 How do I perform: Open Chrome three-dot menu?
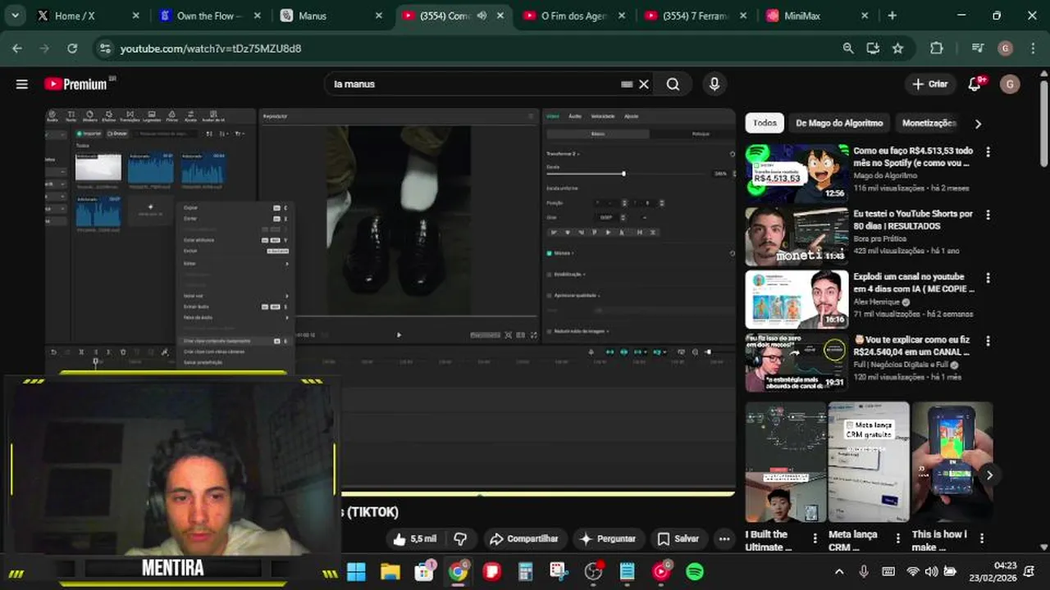[x=1032, y=48]
